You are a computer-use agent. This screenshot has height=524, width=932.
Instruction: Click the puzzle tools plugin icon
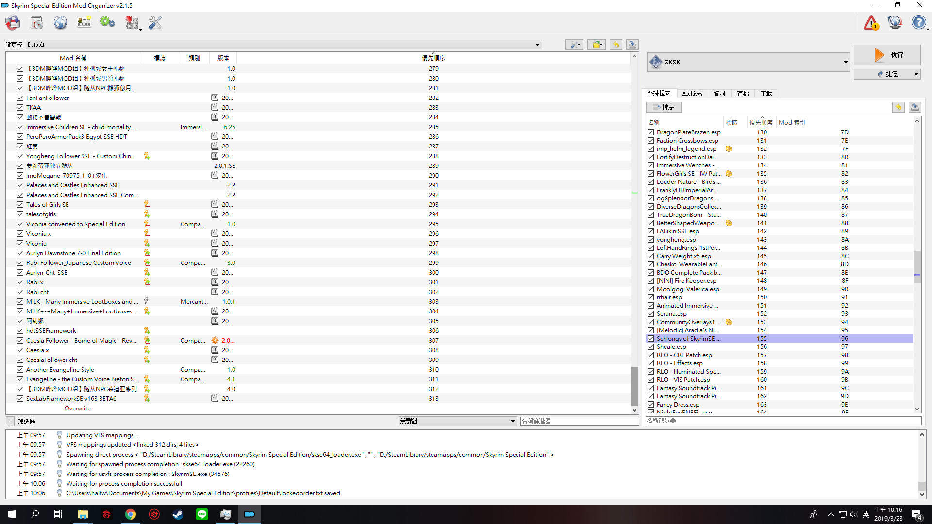click(131, 22)
